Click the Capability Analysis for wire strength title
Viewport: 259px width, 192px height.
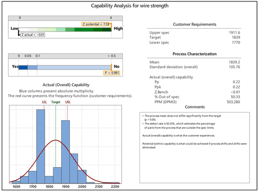tap(129, 6)
